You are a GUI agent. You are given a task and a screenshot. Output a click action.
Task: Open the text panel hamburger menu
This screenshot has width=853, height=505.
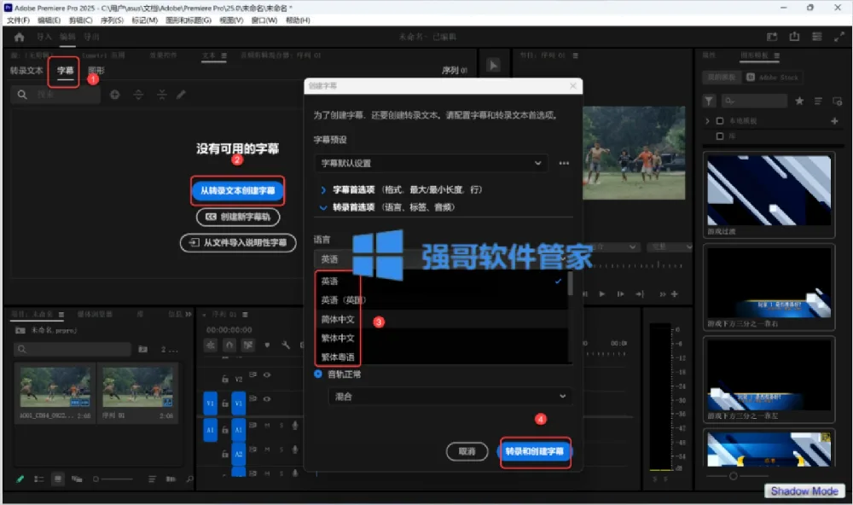coord(223,55)
